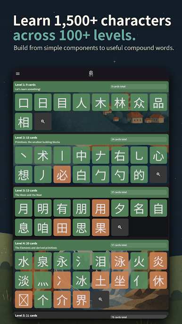Open the orange 果 character card
Viewport: 182px width, 324px height.
point(100,227)
